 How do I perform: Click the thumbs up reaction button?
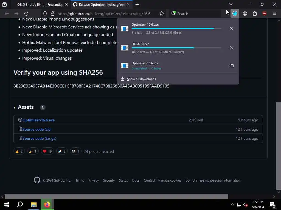coord(19,151)
